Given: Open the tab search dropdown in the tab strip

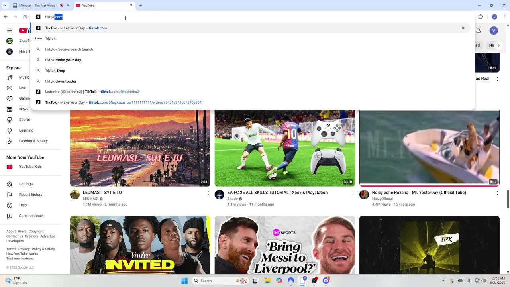Looking at the screenshot, I should click(x=5, y=6).
